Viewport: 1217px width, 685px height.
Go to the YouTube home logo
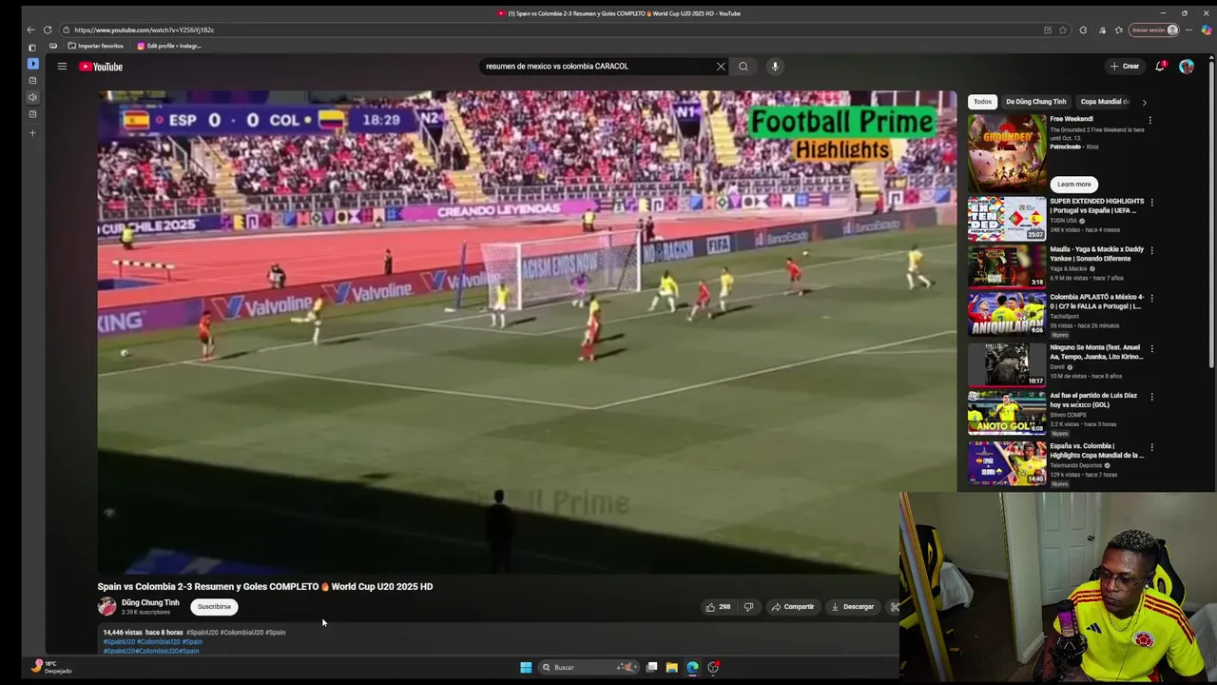click(x=101, y=67)
